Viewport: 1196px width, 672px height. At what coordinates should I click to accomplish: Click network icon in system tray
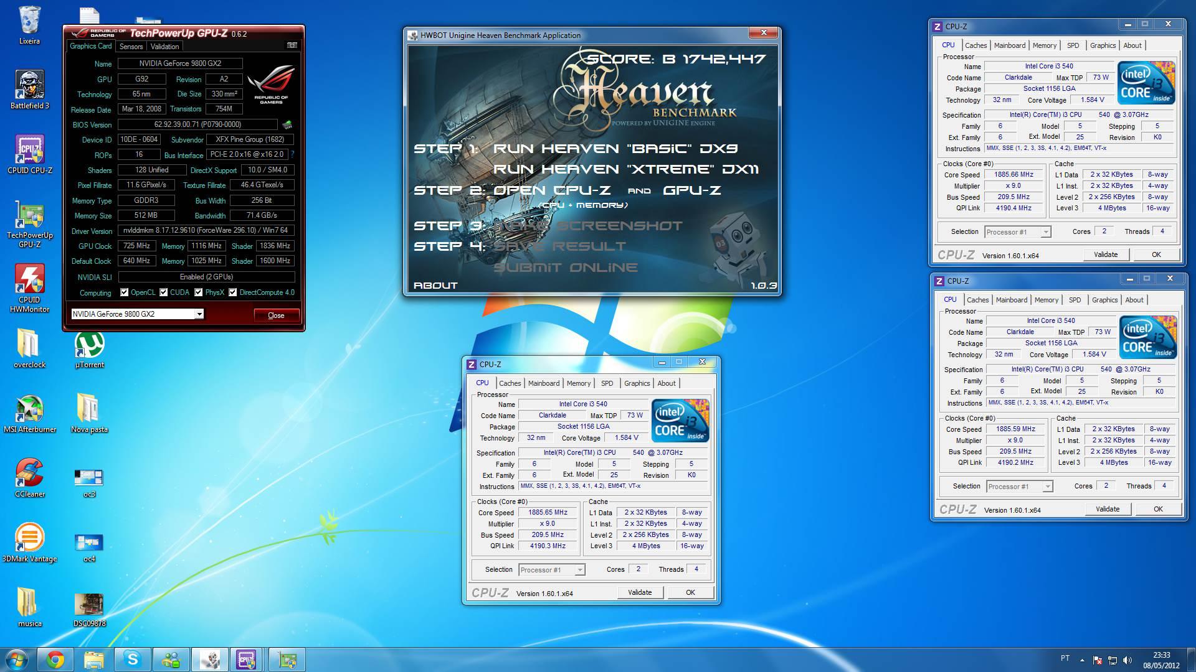1112,660
